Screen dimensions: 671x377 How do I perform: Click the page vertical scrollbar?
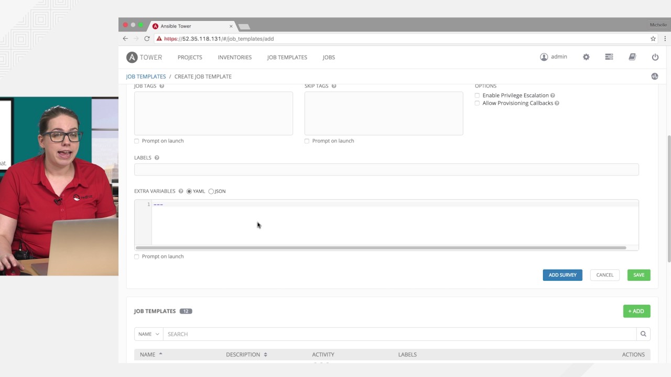click(669, 199)
